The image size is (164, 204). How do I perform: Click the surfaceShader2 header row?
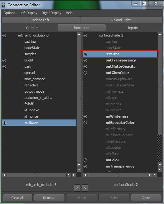[120, 35]
